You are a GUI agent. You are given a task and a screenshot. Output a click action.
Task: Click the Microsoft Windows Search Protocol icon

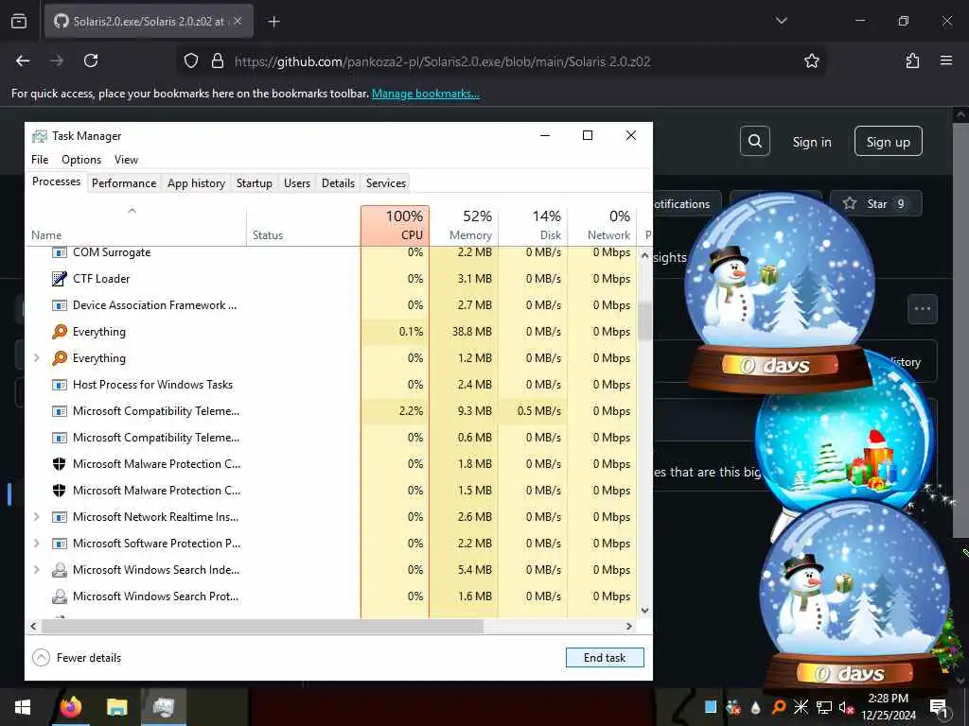tap(60, 596)
